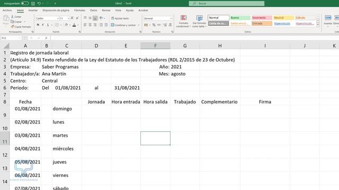
Task: Click the decrease indent icon
Action: pos(101,25)
